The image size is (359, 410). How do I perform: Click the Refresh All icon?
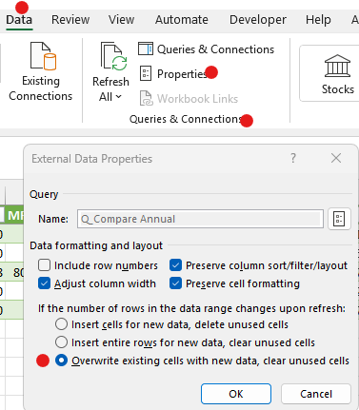pos(113,56)
